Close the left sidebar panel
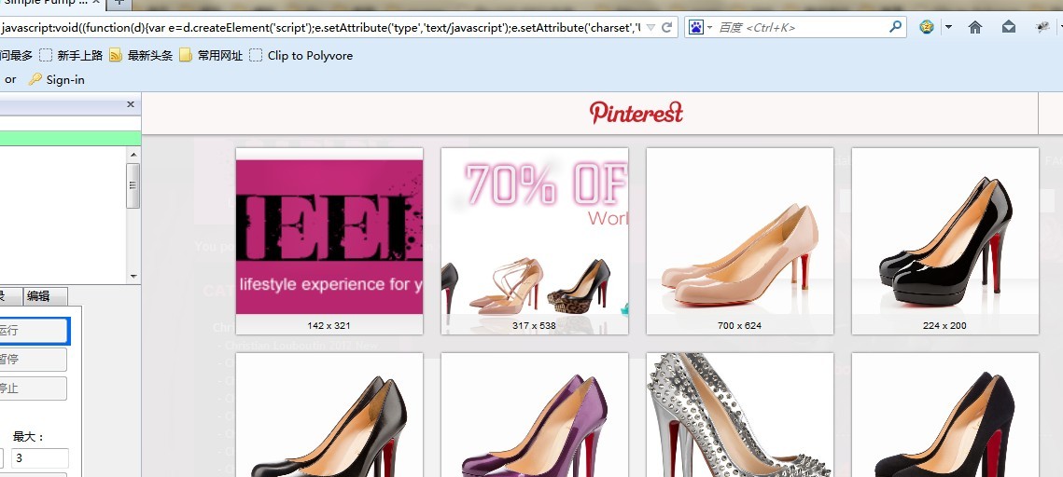Viewport: 1063px width, 477px height. (x=131, y=104)
